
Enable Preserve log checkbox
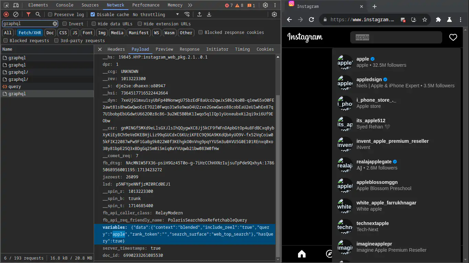[x=50, y=14]
